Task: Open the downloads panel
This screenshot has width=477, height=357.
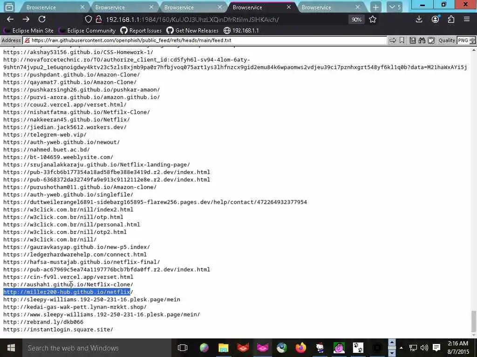Action: click(419, 20)
